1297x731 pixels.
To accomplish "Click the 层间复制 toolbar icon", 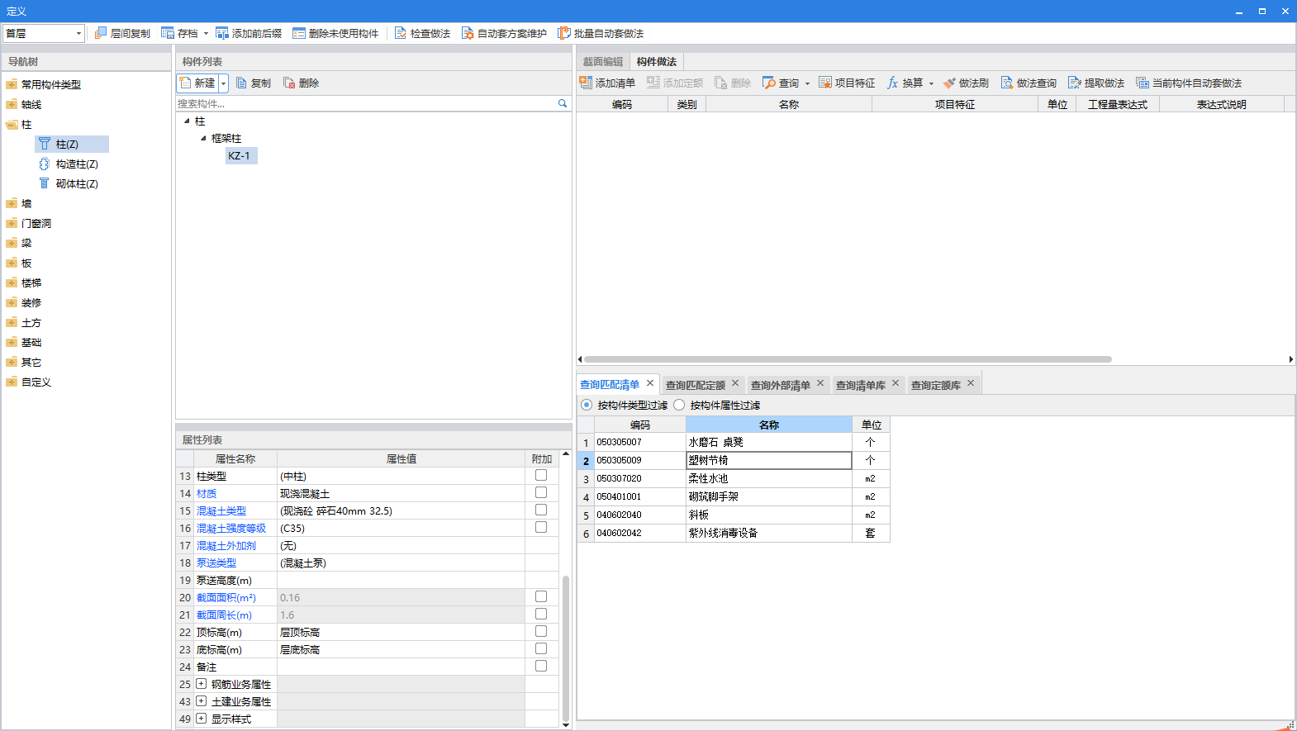I will [101, 33].
